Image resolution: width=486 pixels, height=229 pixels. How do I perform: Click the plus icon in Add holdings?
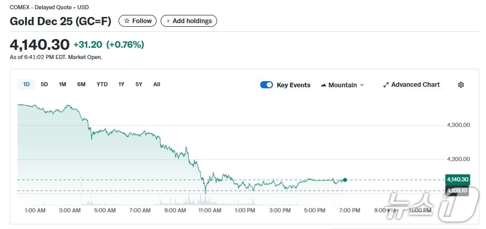[x=168, y=21]
